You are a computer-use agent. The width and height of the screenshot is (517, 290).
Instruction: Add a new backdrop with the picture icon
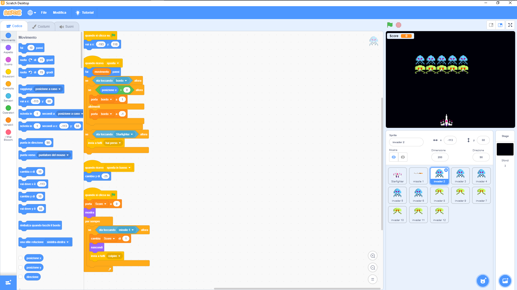click(x=505, y=281)
